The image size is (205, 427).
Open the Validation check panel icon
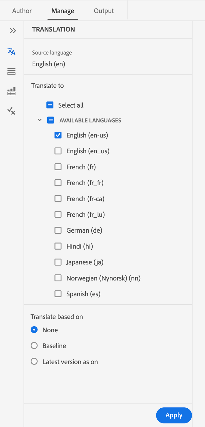11,111
